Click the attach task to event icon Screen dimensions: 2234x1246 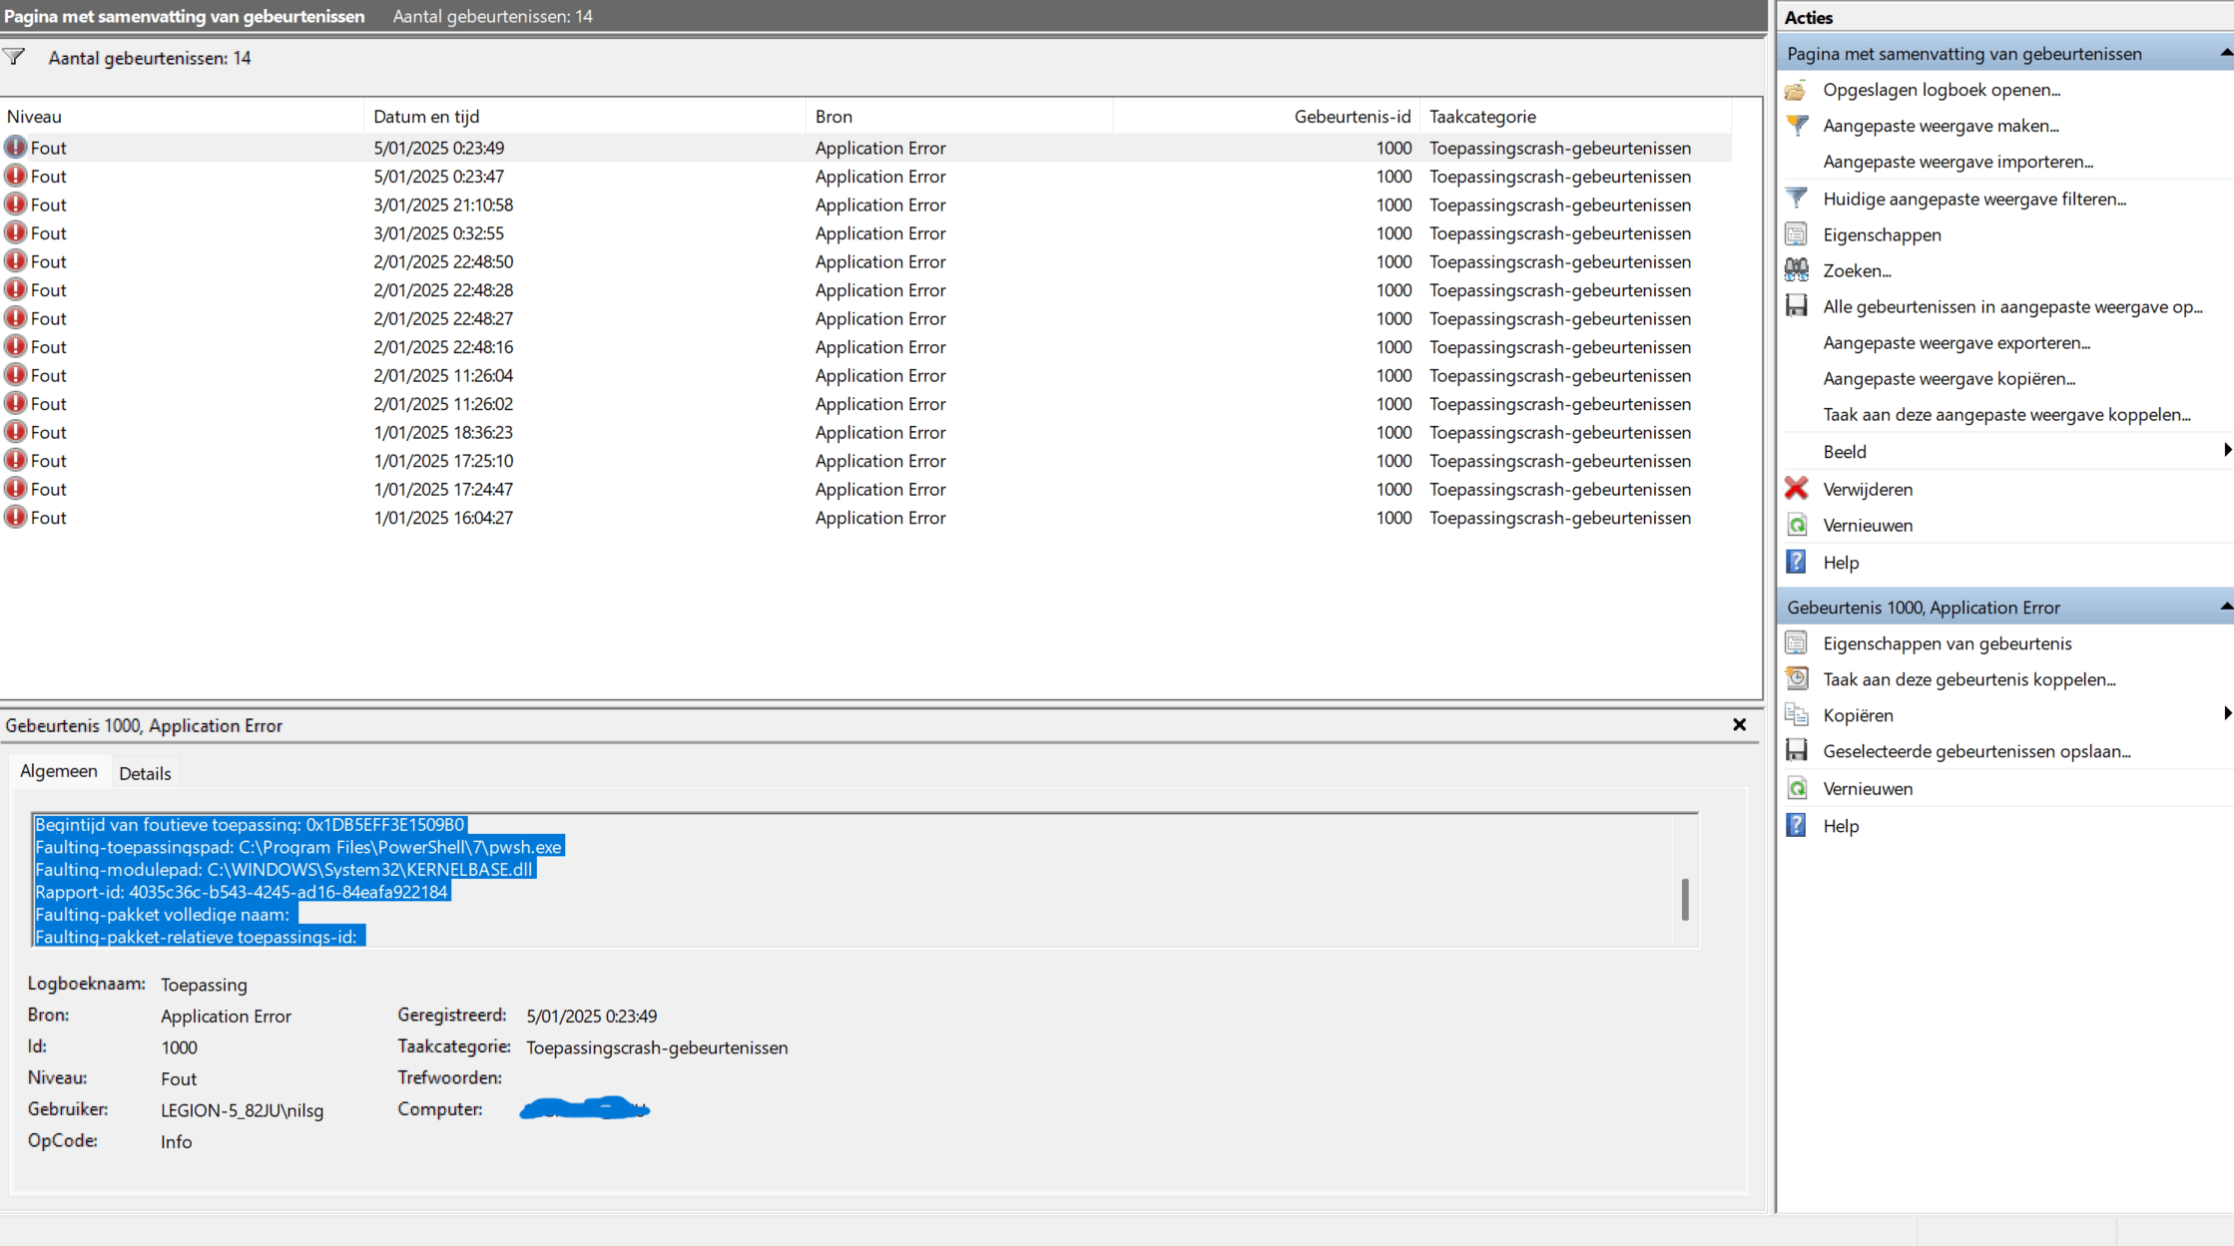pyautogui.click(x=1796, y=679)
